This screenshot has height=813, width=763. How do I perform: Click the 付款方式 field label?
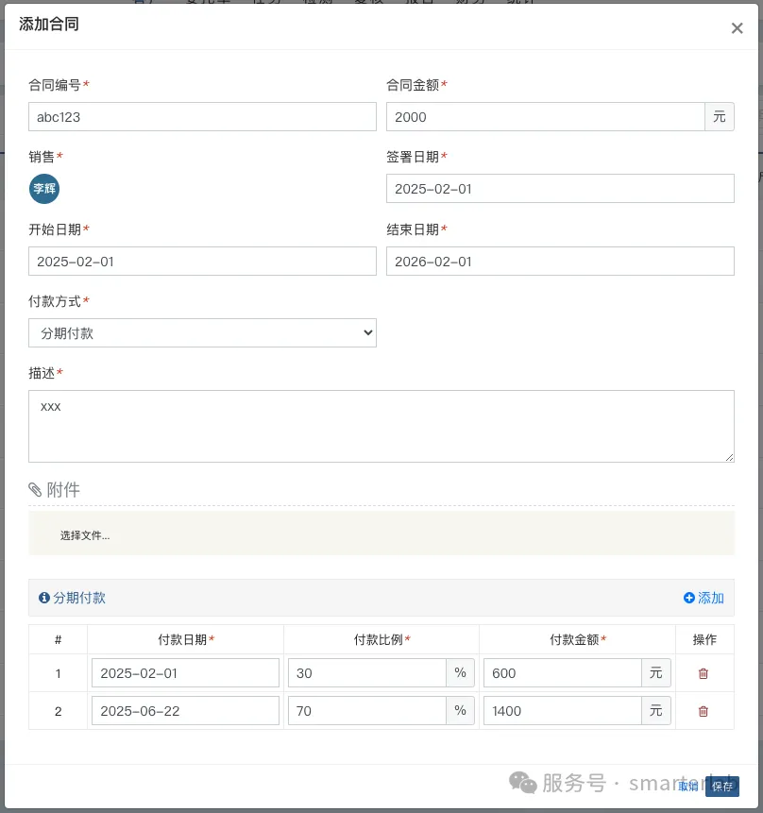point(55,301)
